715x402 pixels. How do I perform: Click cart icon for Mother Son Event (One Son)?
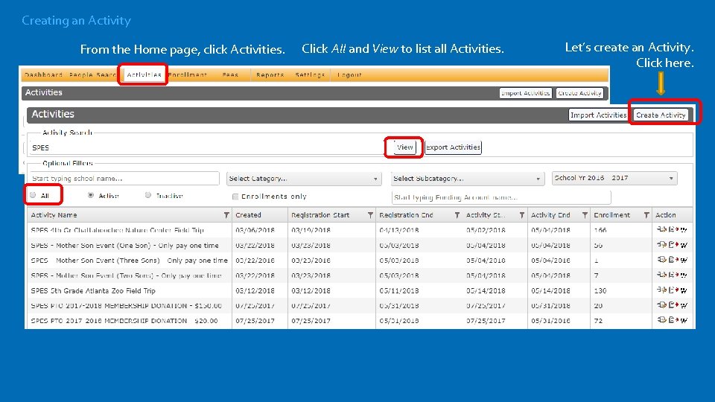[x=684, y=245]
